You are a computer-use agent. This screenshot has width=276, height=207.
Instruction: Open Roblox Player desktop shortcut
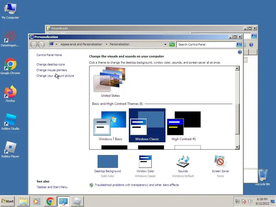coord(10,150)
